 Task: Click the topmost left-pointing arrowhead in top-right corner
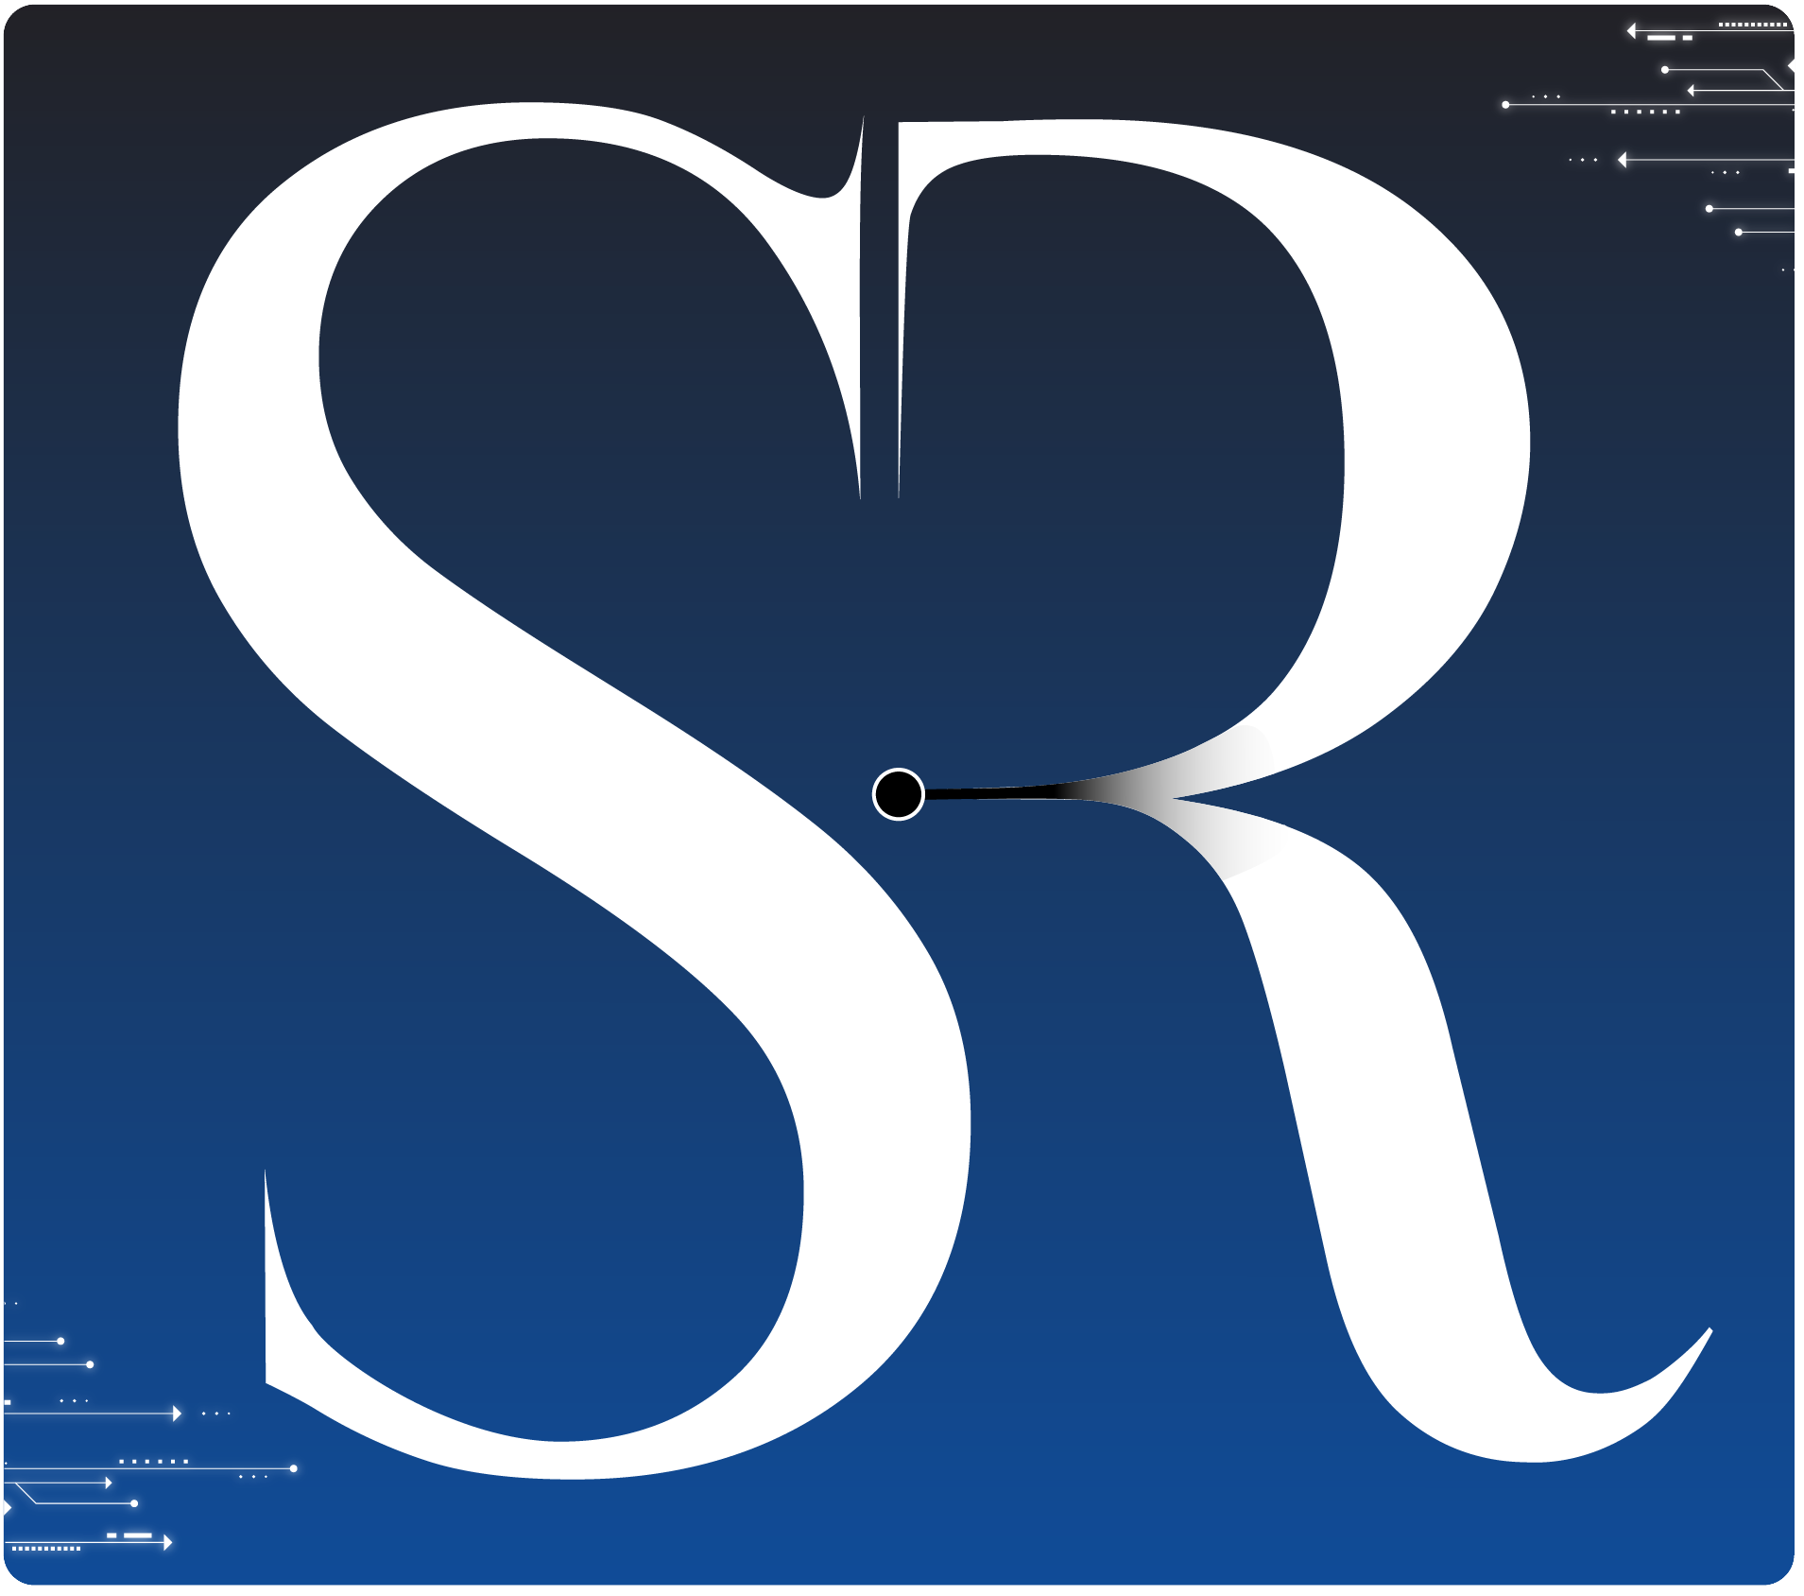tap(1631, 31)
